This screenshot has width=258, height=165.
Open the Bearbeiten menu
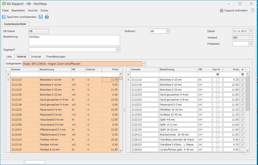click(x=18, y=10)
